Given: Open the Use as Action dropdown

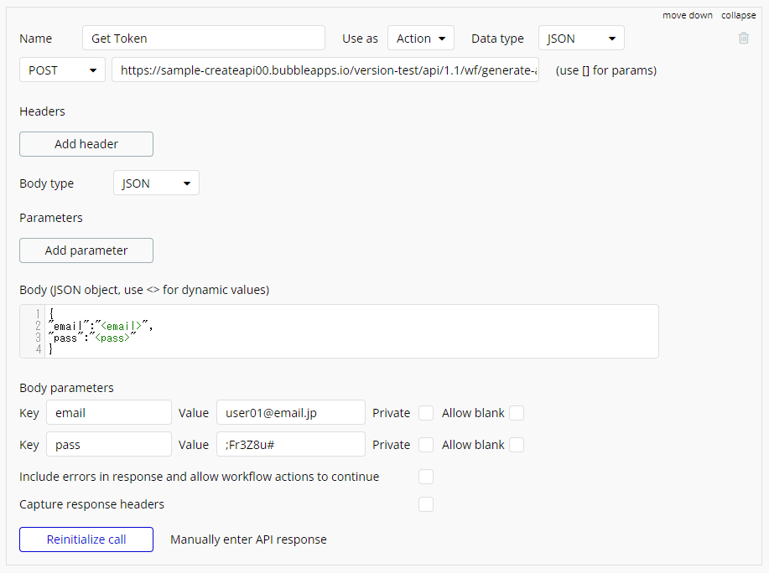Looking at the screenshot, I should click(421, 39).
